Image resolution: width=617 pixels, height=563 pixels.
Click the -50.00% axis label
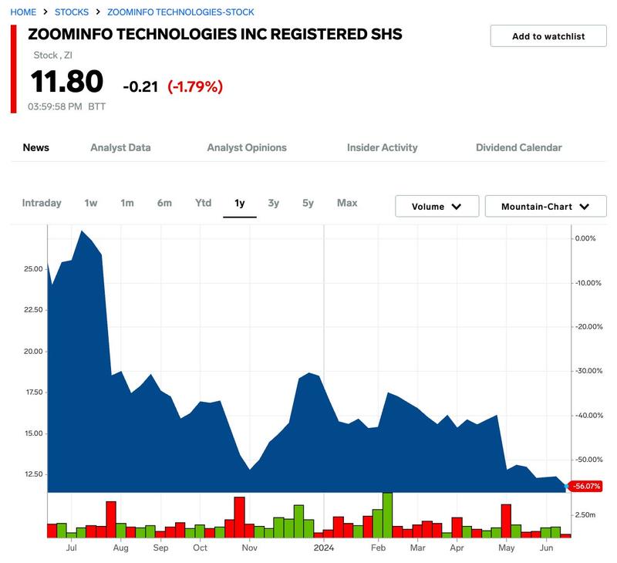[588, 460]
